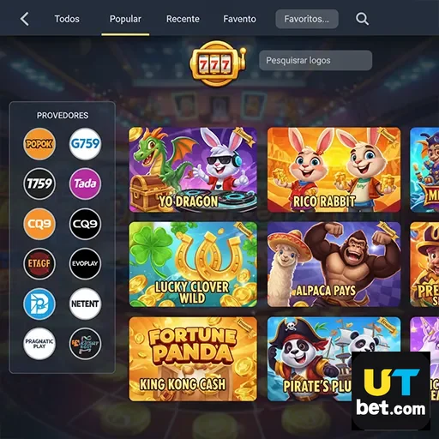
Task: Pick the orange CQ9 provider icon
Action: coord(39,224)
